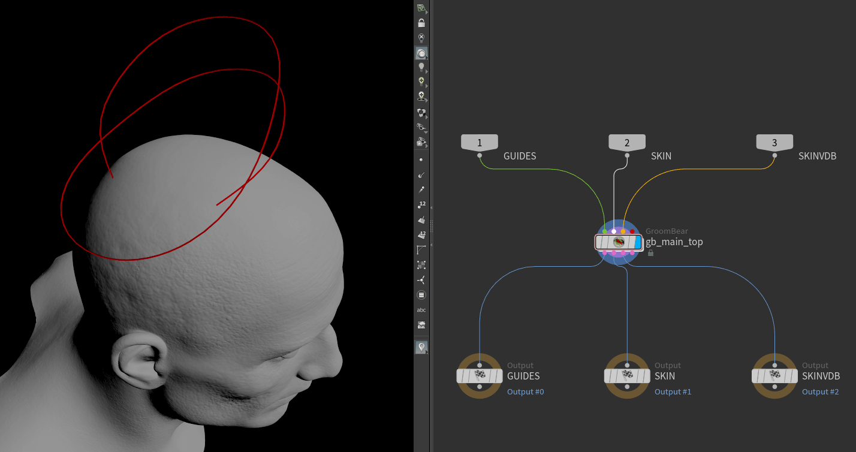This screenshot has width=856, height=452.
Task: Click the GroomBear node type label
Action: tap(667, 231)
